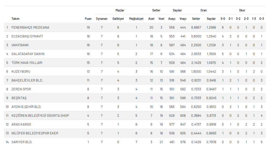This screenshot has height=152, width=278.
Task: Select the VAKIFBANK team name
Action: point(20,45)
